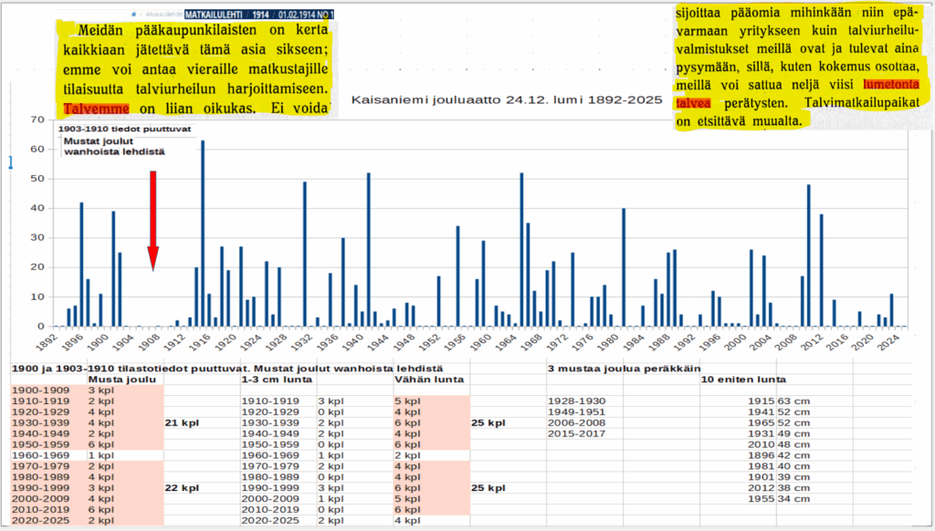Go to the 1914 breadcrumb level
Image resolution: width=935 pixels, height=531 pixels.
pyautogui.click(x=260, y=16)
